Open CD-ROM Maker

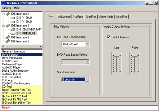click(22, 77)
